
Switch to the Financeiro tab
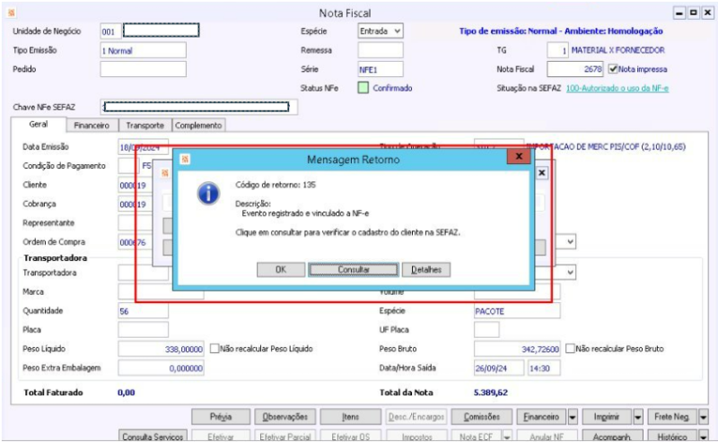click(x=92, y=126)
